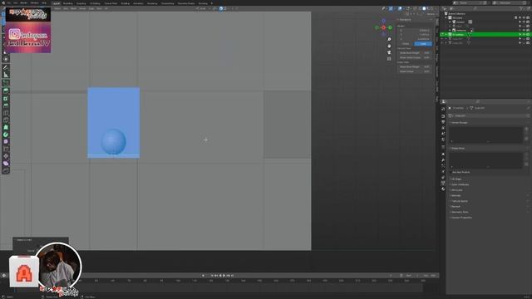This screenshot has width=532, height=299.
Task: Select the Spin tool
Action: [x=6, y=135]
